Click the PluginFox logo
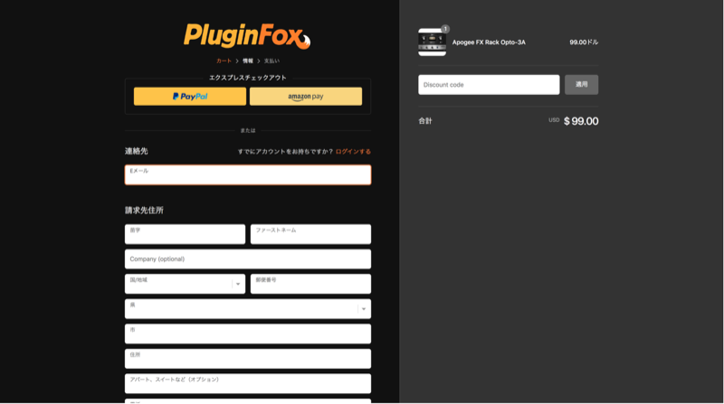The width and height of the screenshot is (724, 404). [x=247, y=36]
